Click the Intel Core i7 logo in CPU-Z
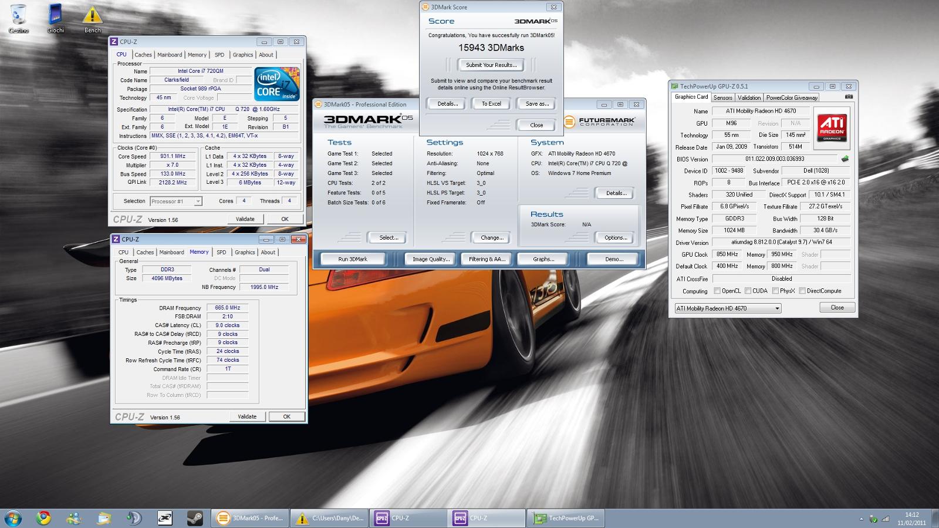This screenshot has height=528, width=939. [x=277, y=84]
